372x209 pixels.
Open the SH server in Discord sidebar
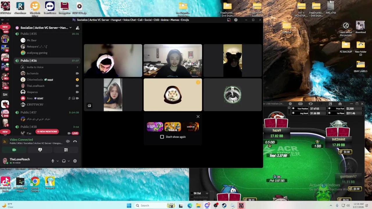click(x=5, y=95)
